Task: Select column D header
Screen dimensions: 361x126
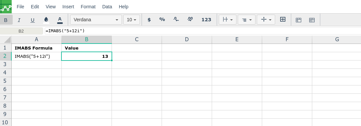Action: tap(187, 40)
